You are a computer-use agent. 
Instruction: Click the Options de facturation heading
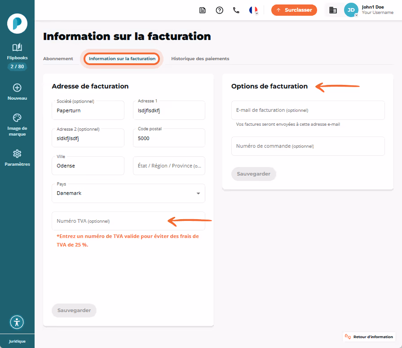(x=269, y=86)
